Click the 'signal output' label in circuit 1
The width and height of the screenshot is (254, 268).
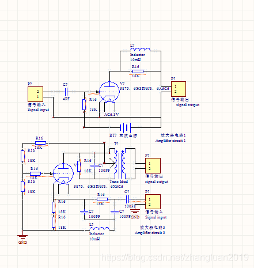click(188, 105)
